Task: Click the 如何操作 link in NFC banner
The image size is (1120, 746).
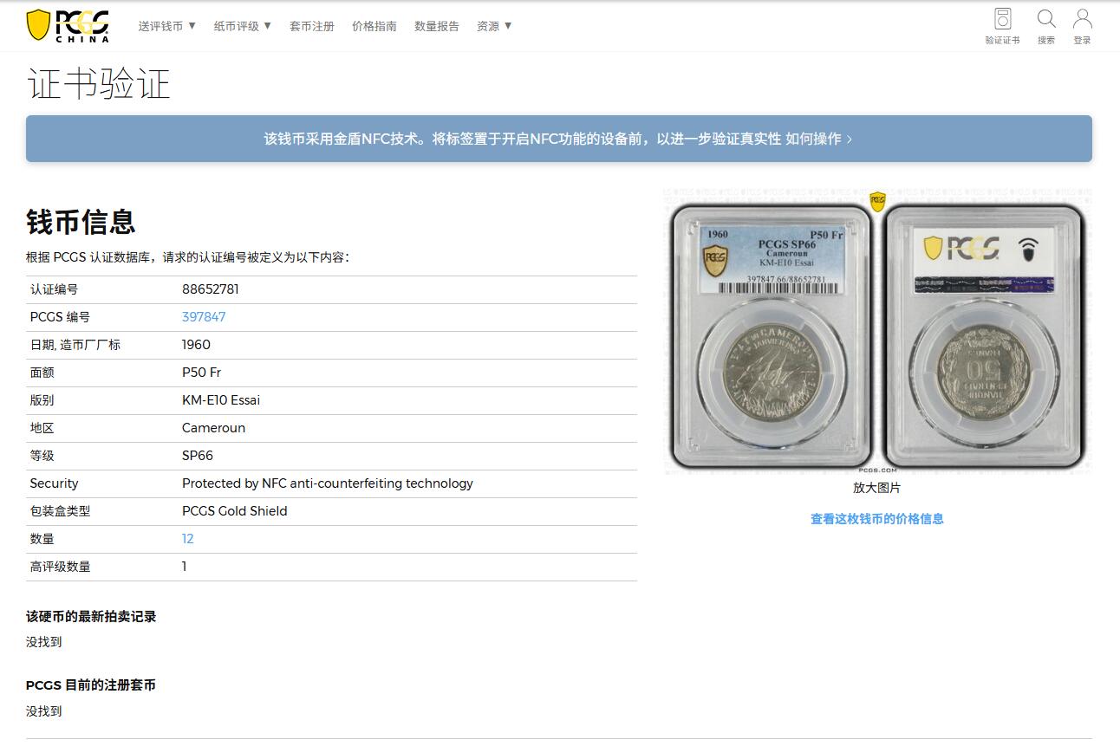Action: pyautogui.click(x=819, y=139)
